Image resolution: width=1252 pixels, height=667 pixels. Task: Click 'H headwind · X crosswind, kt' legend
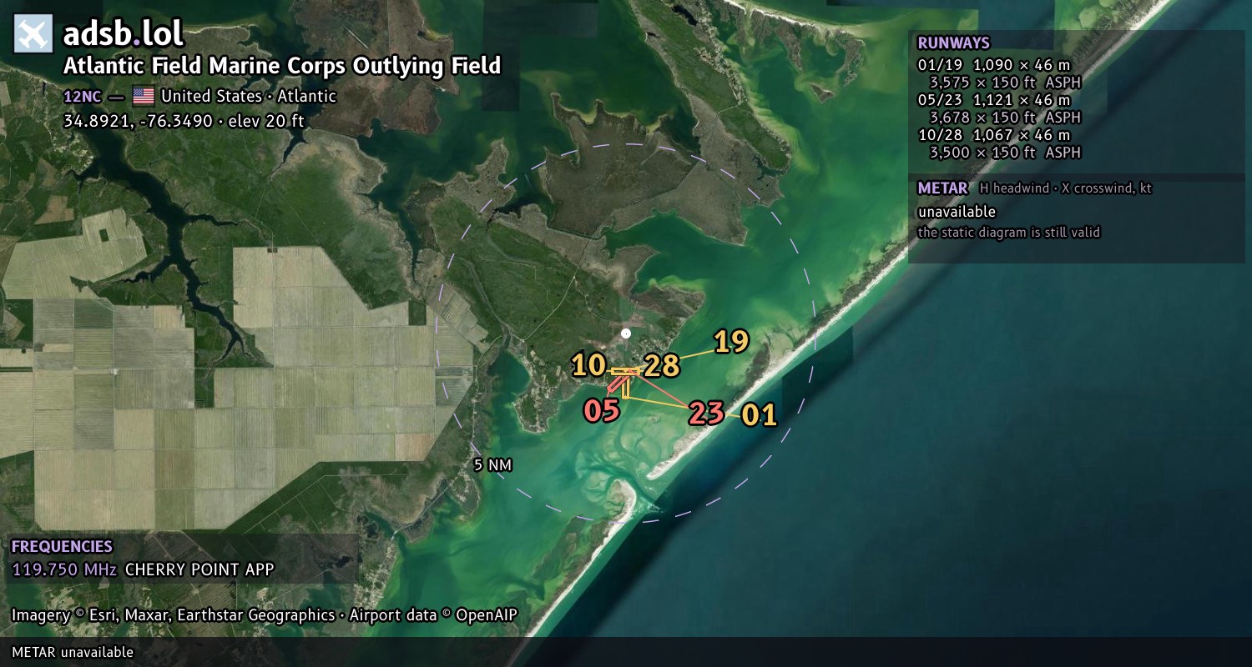coord(1065,188)
